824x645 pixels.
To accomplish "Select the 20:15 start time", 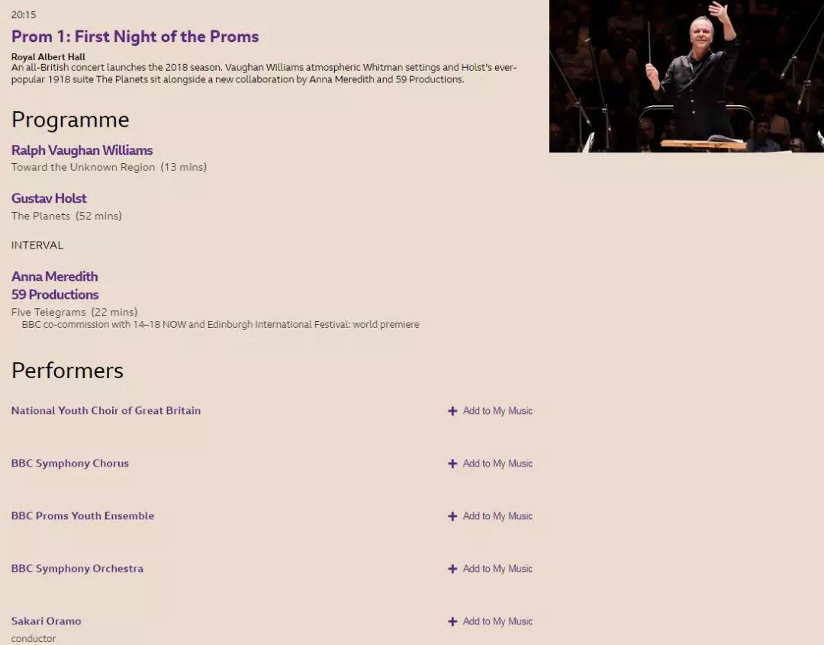I will tap(22, 14).
